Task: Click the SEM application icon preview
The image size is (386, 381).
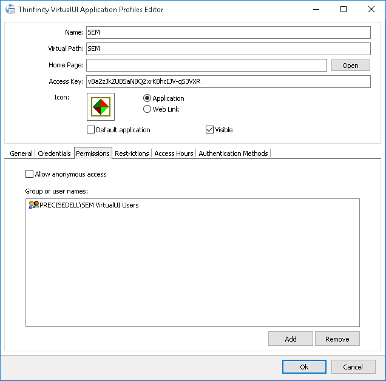Action: point(101,107)
